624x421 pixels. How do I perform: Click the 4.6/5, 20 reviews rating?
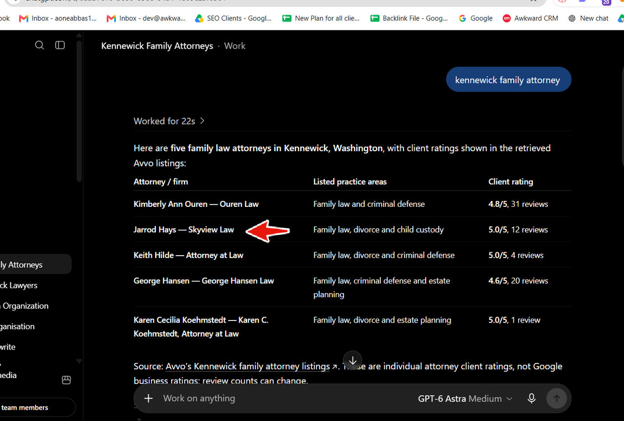click(518, 281)
